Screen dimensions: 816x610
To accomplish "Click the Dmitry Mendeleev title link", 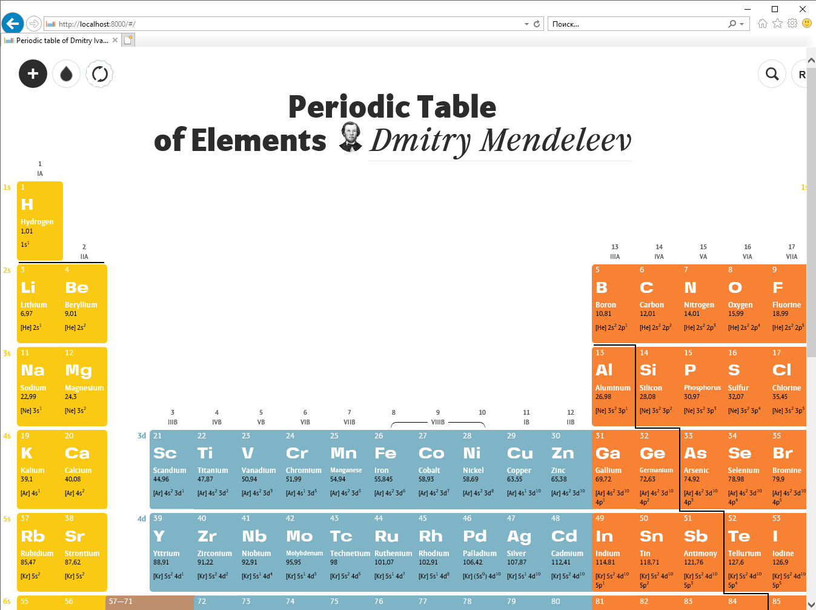I will click(500, 141).
